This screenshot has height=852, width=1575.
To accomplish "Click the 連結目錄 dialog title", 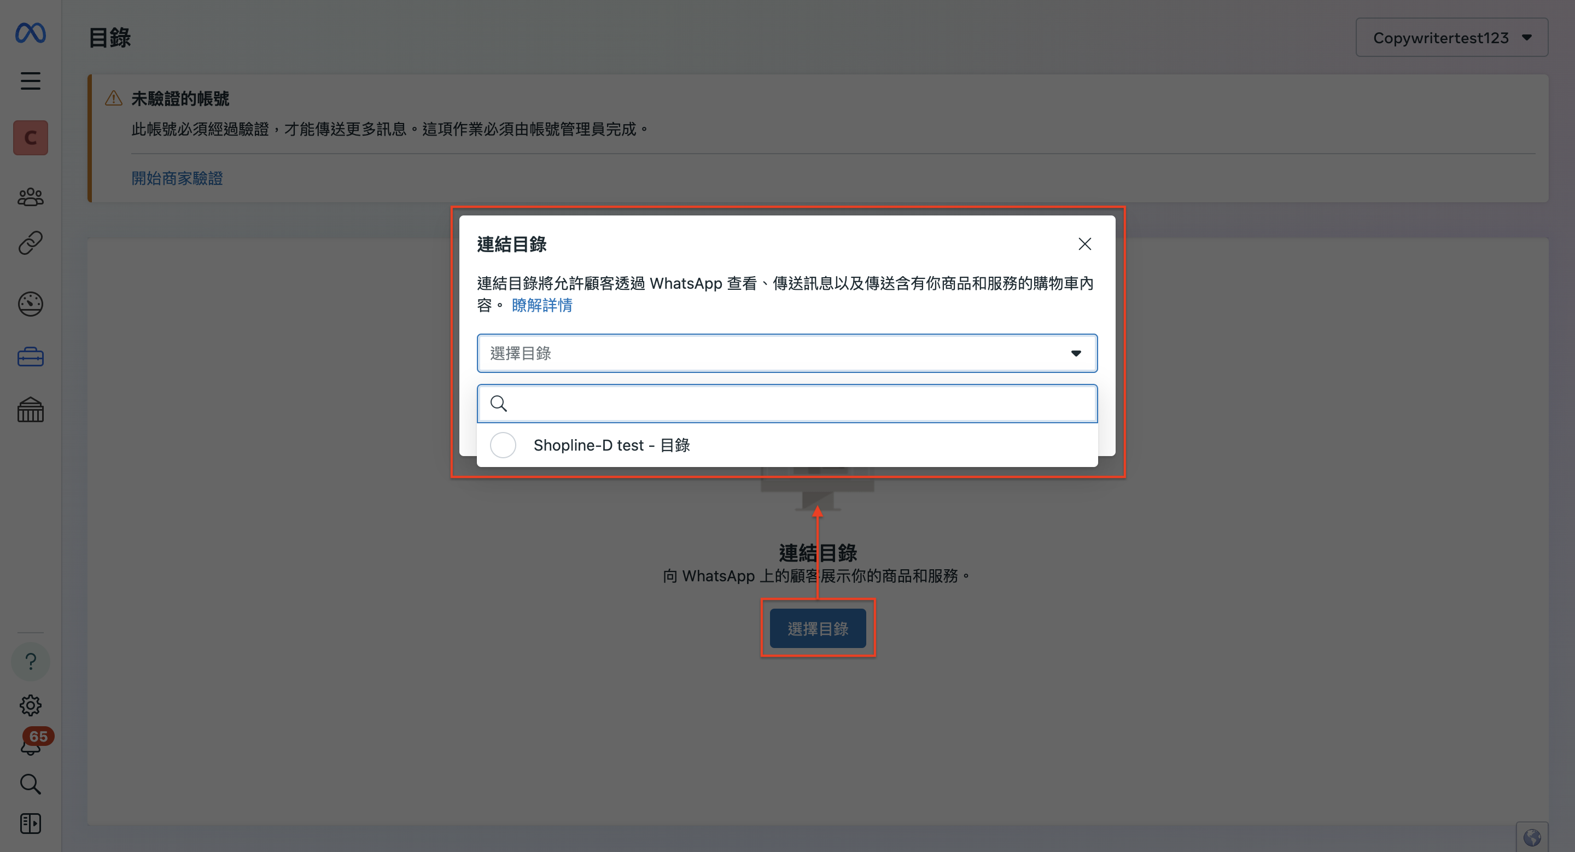I will point(512,244).
